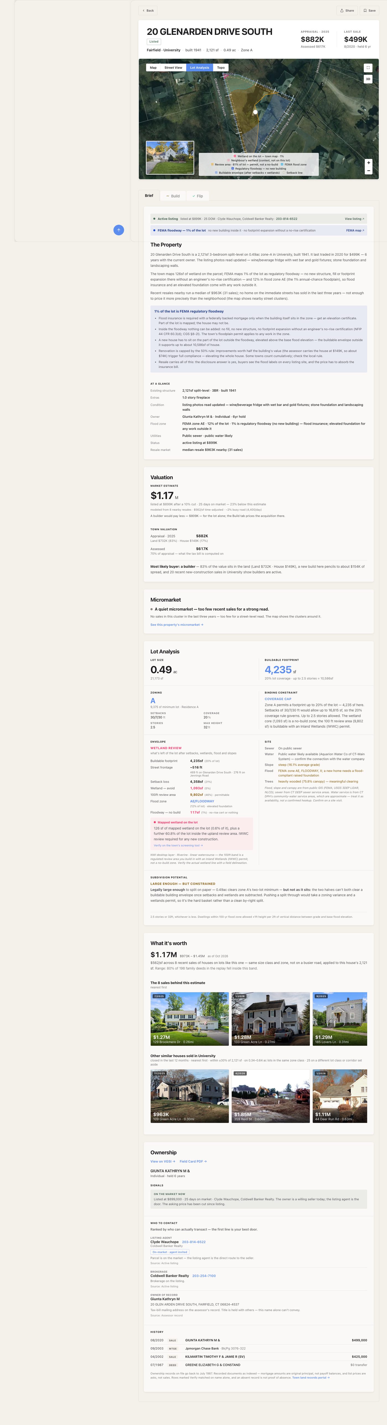Screen dimensions: 387x1425
Task: Call listing agent number 203-814-6522 under Clyde Wauchope
Action: (193, 1241)
